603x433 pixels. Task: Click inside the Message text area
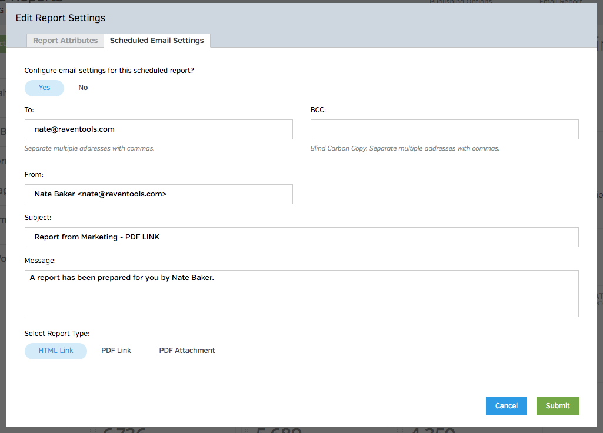(301, 294)
